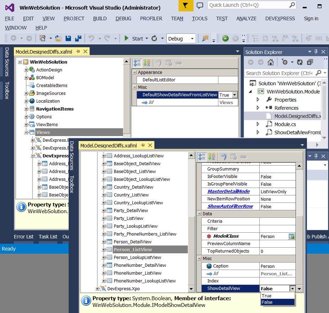This screenshot has width=329, height=313.
Task: Open the DEBUG menu
Action: pyautogui.click(x=123, y=18)
